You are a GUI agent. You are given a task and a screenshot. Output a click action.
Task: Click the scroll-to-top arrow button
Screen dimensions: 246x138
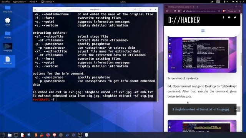coord(237,109)
